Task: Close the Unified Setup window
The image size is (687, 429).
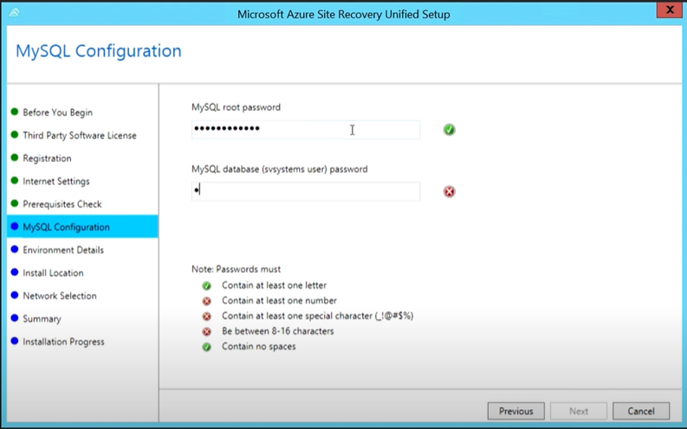Action: point(669,10)
